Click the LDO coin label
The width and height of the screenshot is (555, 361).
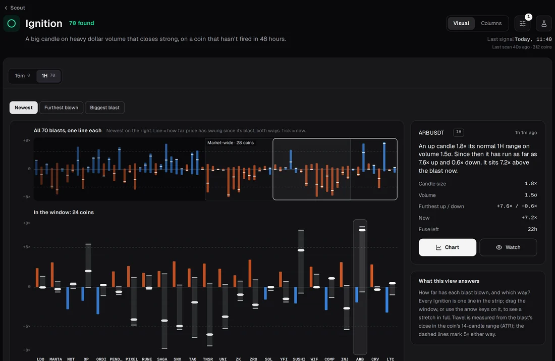pyautogui.click(x=41, y=359)
